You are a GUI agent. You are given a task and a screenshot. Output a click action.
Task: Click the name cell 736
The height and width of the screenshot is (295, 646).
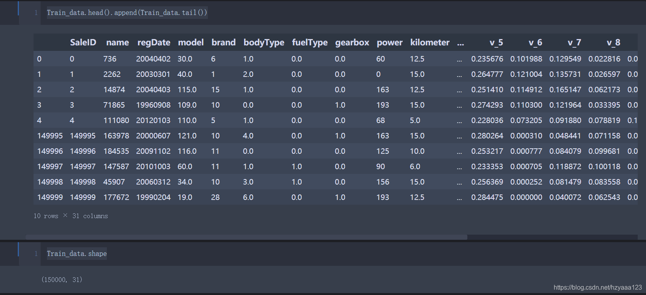point(110,59)
